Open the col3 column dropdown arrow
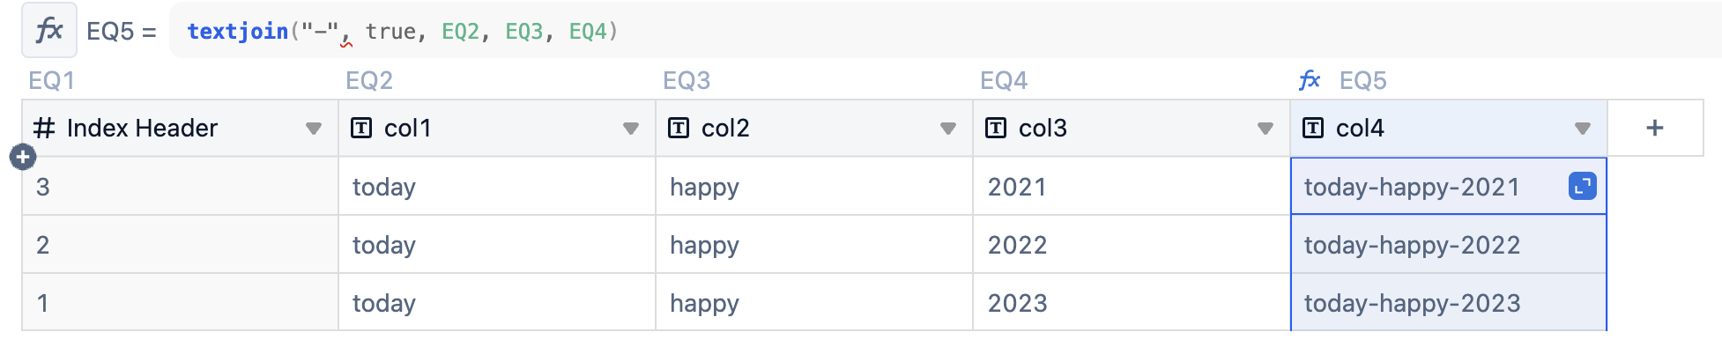The image size is (1722, 347). click(1265, 129)
